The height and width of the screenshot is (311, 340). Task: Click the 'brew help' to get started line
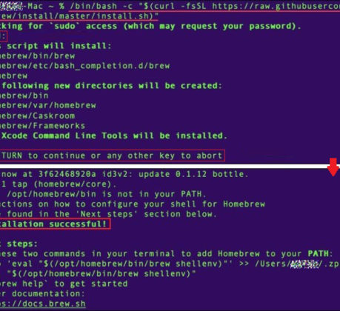pos(64,284)
